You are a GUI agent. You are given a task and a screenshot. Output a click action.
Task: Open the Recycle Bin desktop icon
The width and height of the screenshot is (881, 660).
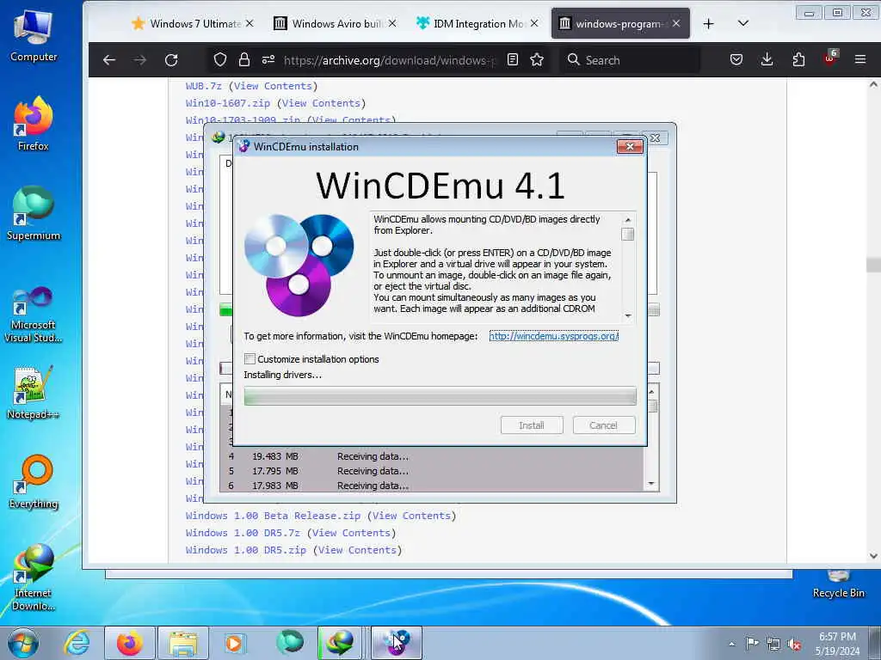click(838, 584)
